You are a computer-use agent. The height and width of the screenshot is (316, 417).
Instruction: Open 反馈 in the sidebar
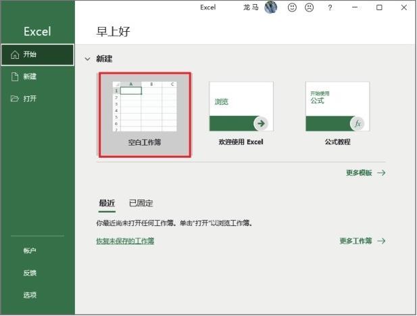[30, 273]
